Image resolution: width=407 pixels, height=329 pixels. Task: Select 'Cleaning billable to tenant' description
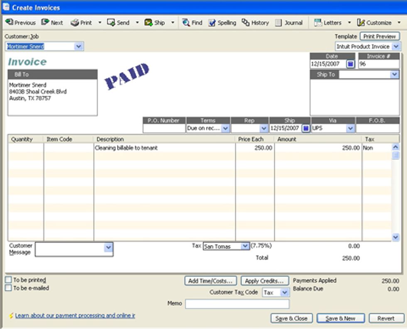(126, 148)
